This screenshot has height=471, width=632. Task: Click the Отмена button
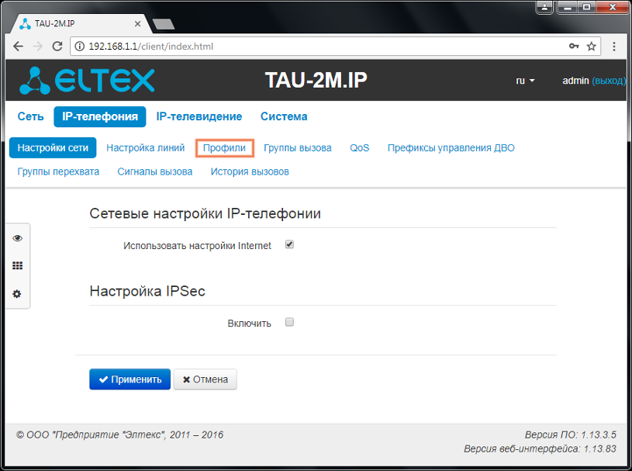pos(205,379)
